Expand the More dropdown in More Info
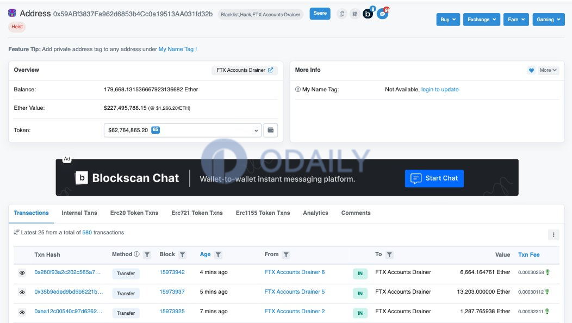This screenshot has width=572, height=323. tap(548, 70)
